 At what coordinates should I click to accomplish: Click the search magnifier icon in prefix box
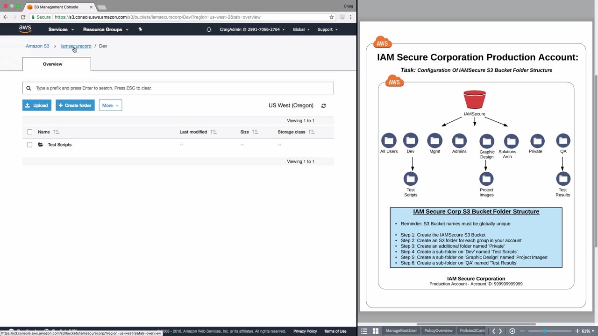[28, 88]
